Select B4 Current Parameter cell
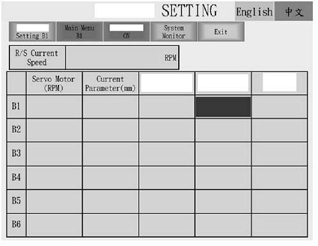The height and width of the screenshot is (246, 318). 111,178
